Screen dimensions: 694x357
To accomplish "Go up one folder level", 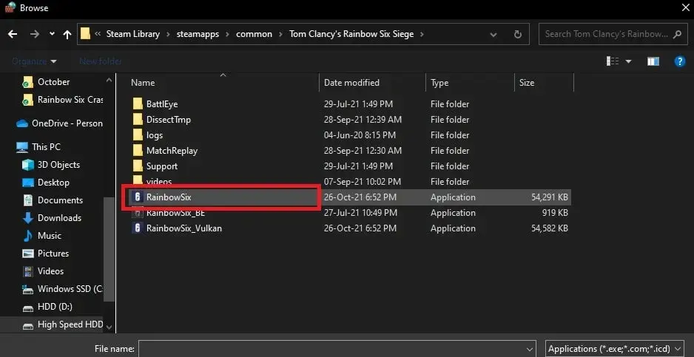I will tap(67, 34).
